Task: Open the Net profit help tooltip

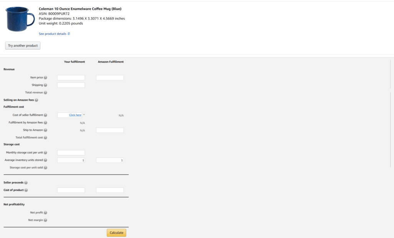Action: coord(45,213)
